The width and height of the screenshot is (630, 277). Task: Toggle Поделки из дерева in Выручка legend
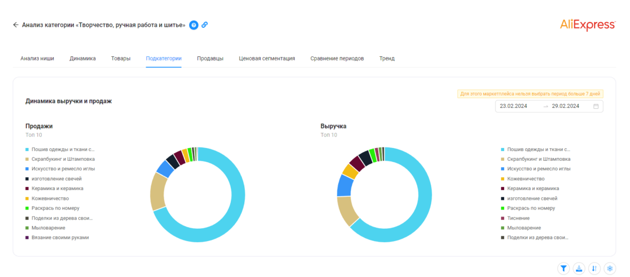coord(535,237)
